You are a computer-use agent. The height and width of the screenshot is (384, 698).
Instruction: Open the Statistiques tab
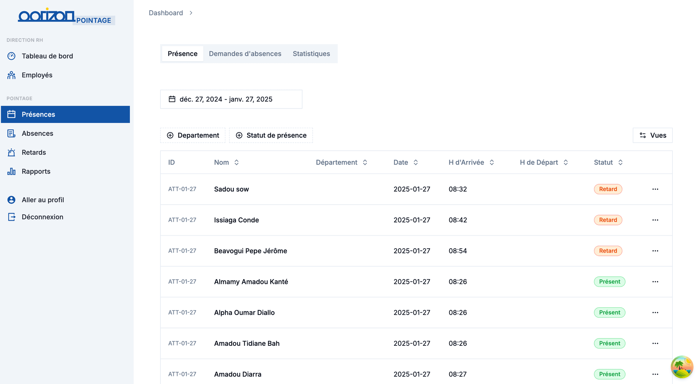311,54
